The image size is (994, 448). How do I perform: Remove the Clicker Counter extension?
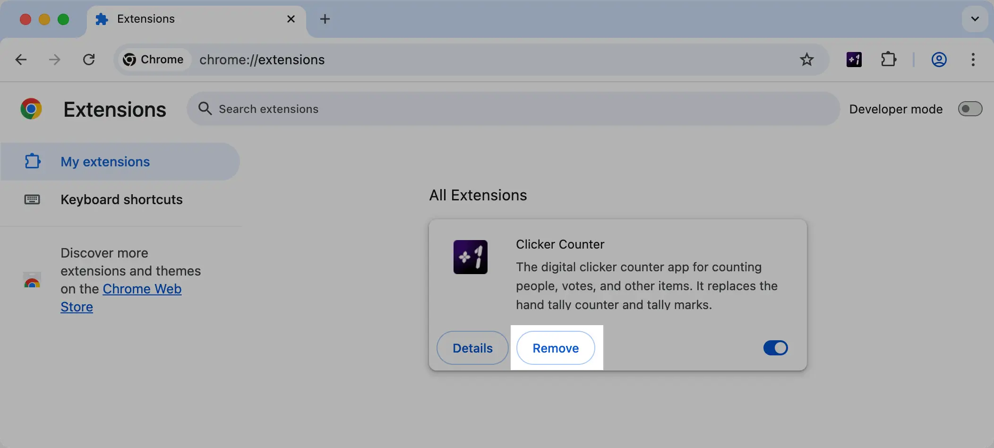pyautogui.click(x=556, y=348)
